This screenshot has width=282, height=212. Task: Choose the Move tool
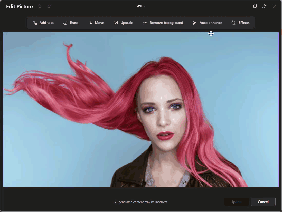coord(96,23)
